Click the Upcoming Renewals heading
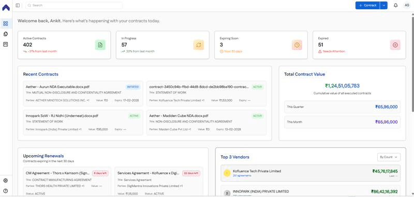The image size is (414, 197). [43, 156]
